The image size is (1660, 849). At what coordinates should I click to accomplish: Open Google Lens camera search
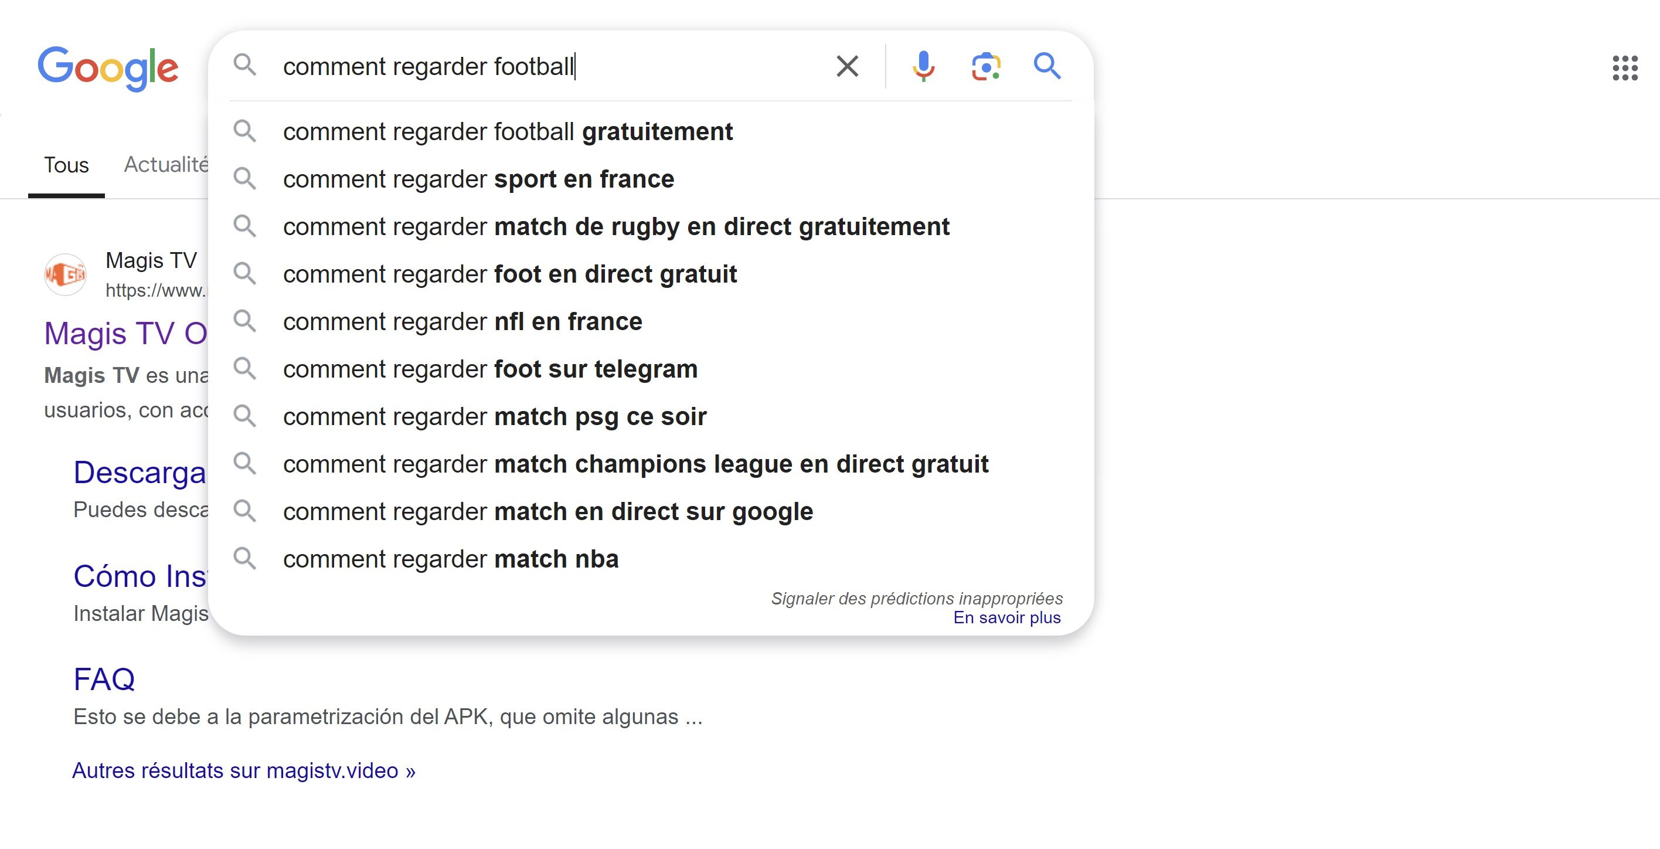[x=984, y=66]
